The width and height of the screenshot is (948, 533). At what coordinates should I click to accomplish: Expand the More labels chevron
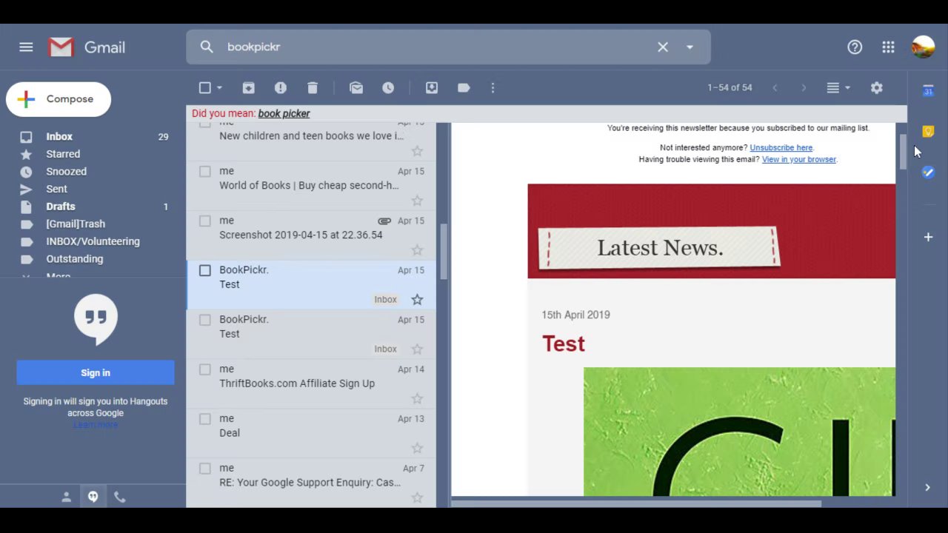point(27,276)
